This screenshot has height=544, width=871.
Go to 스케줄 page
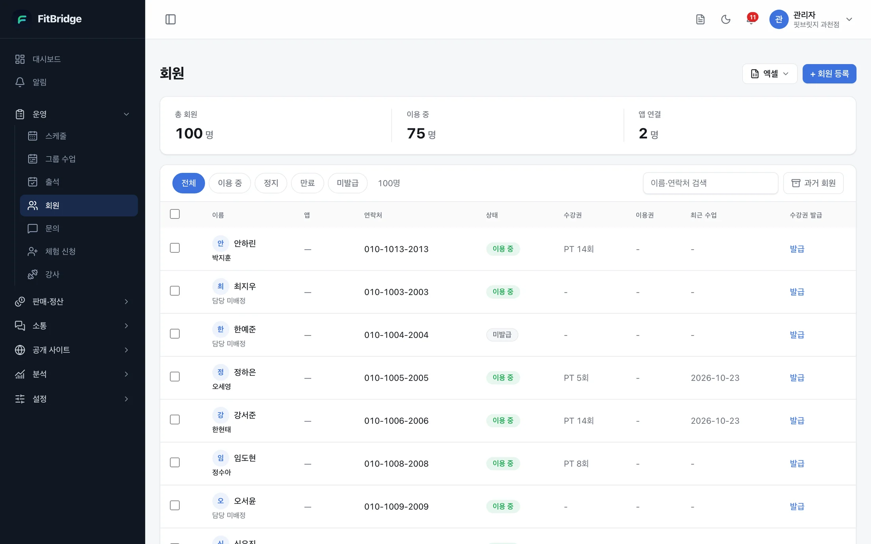click(79, 136)
